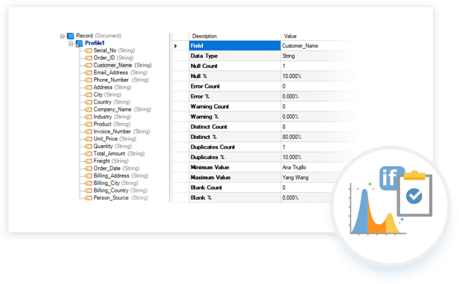Click the Invoice_Number field icon
This screenshot has height=284, width=459.
[88, 131]
